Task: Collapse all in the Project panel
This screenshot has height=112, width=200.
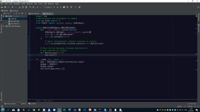Action: point(19,13)
